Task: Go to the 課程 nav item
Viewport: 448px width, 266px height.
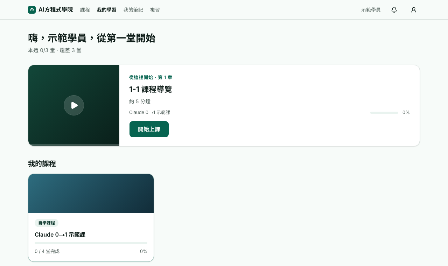Action: pyautogui.click(x=85, y=10)
